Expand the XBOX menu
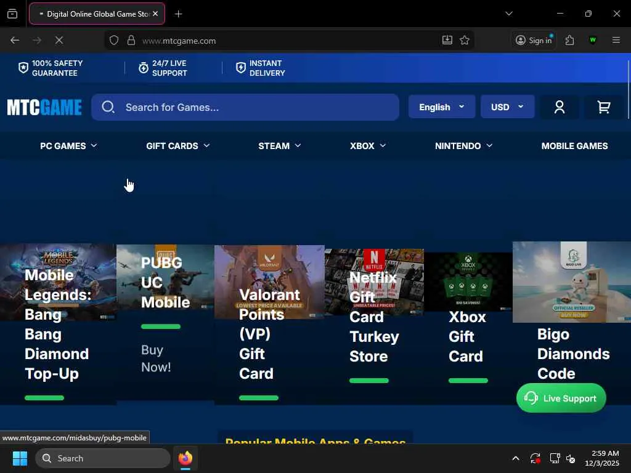The image size is (631, 473). tap(368, 146)
